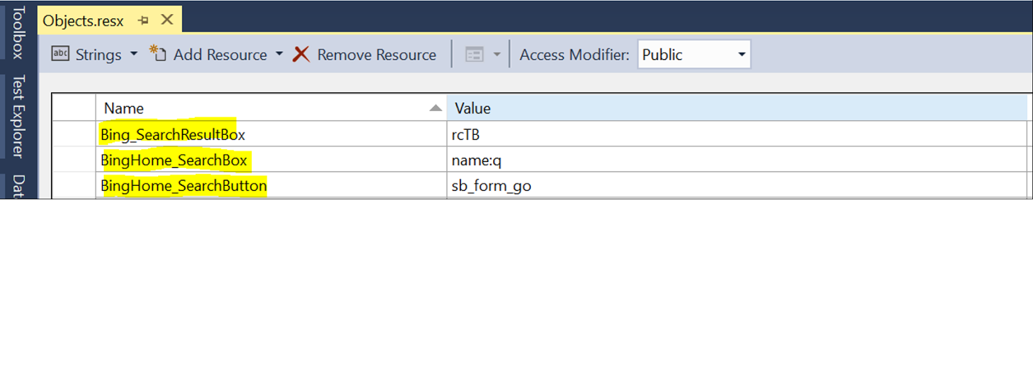
Task: Expand the Strings resource type dropdown
Action: [134, 54]
